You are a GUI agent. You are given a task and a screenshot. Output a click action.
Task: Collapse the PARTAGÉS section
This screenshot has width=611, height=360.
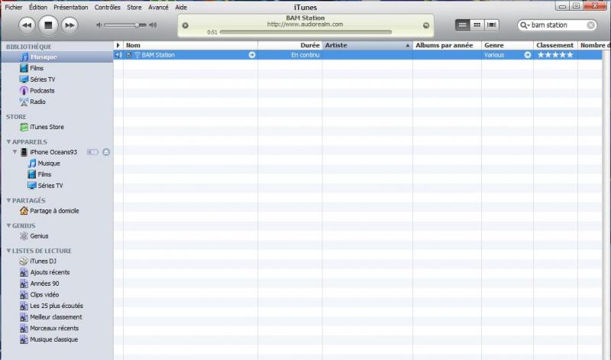[8, 200]
